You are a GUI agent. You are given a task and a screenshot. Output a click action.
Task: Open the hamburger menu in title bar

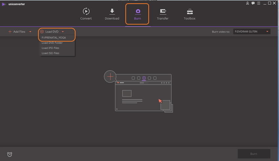click(258, 3)
